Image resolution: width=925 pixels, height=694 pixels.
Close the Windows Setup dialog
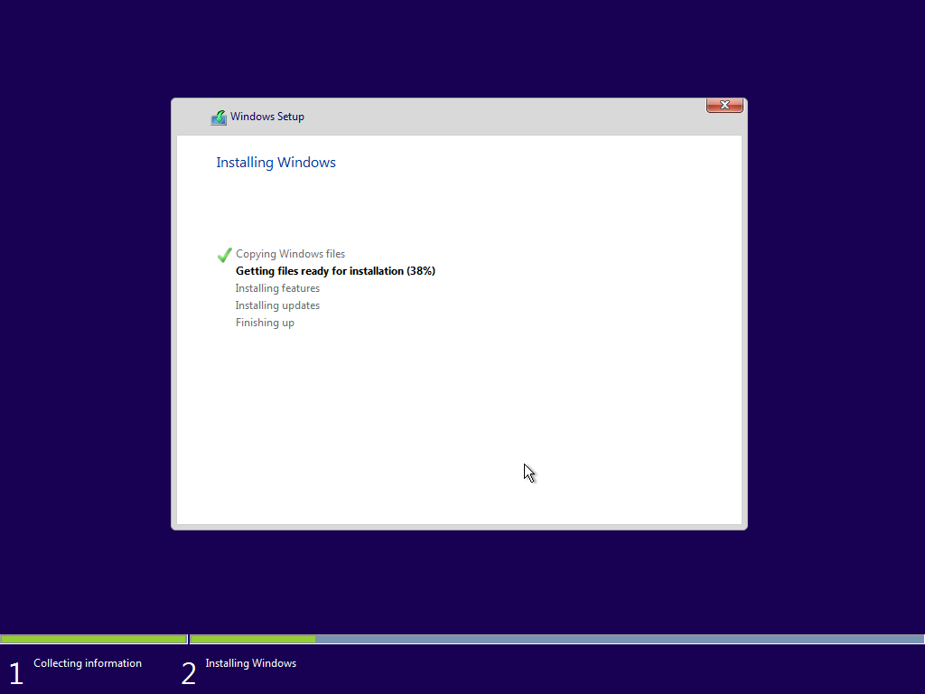coord(724,105)
